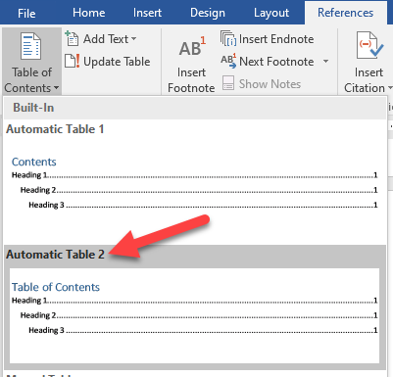Click the Insert Footnote AB icon
393x377 pixels.
[x=192, y=47]
